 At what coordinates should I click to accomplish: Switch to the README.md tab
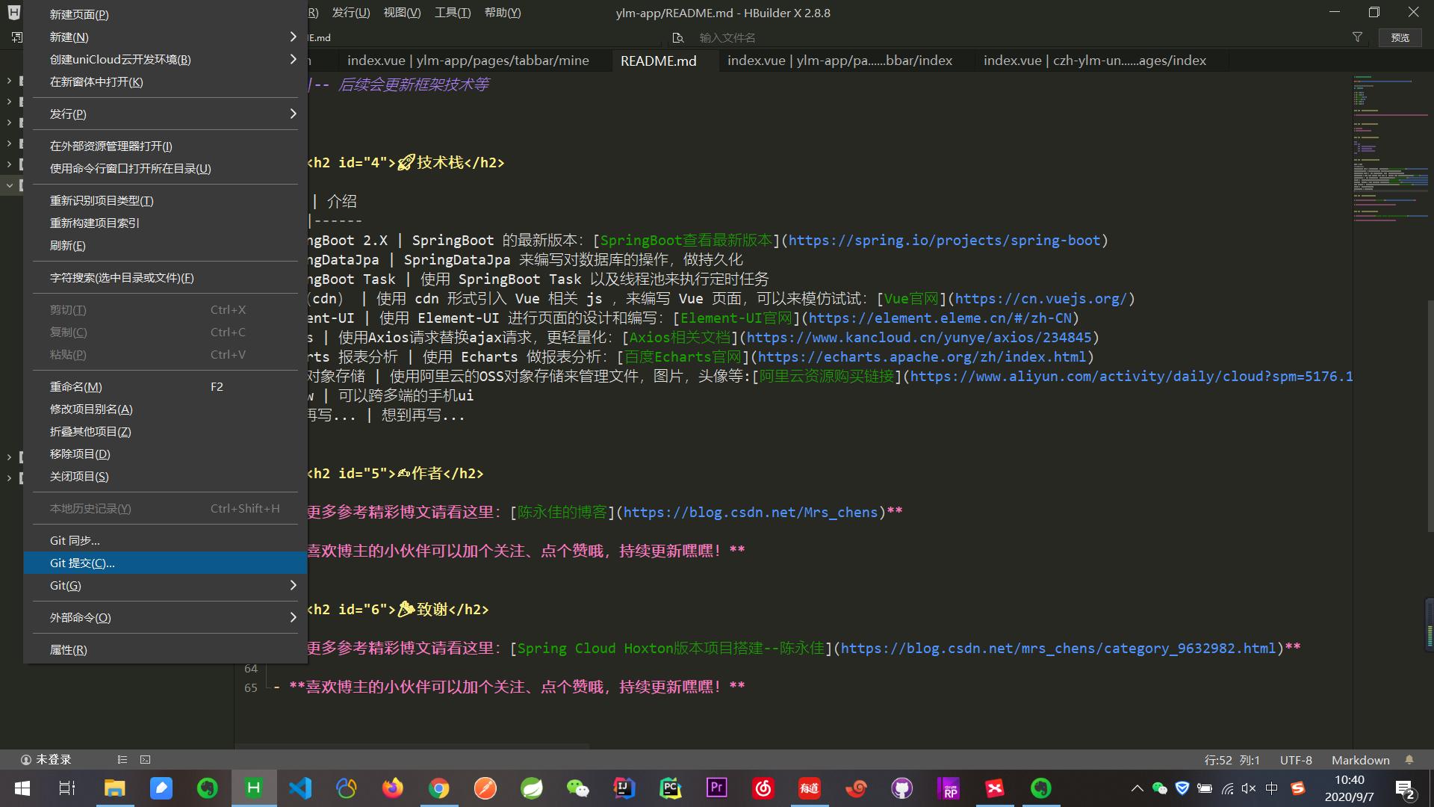658,61
